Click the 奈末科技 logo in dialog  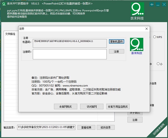[137, 44]
